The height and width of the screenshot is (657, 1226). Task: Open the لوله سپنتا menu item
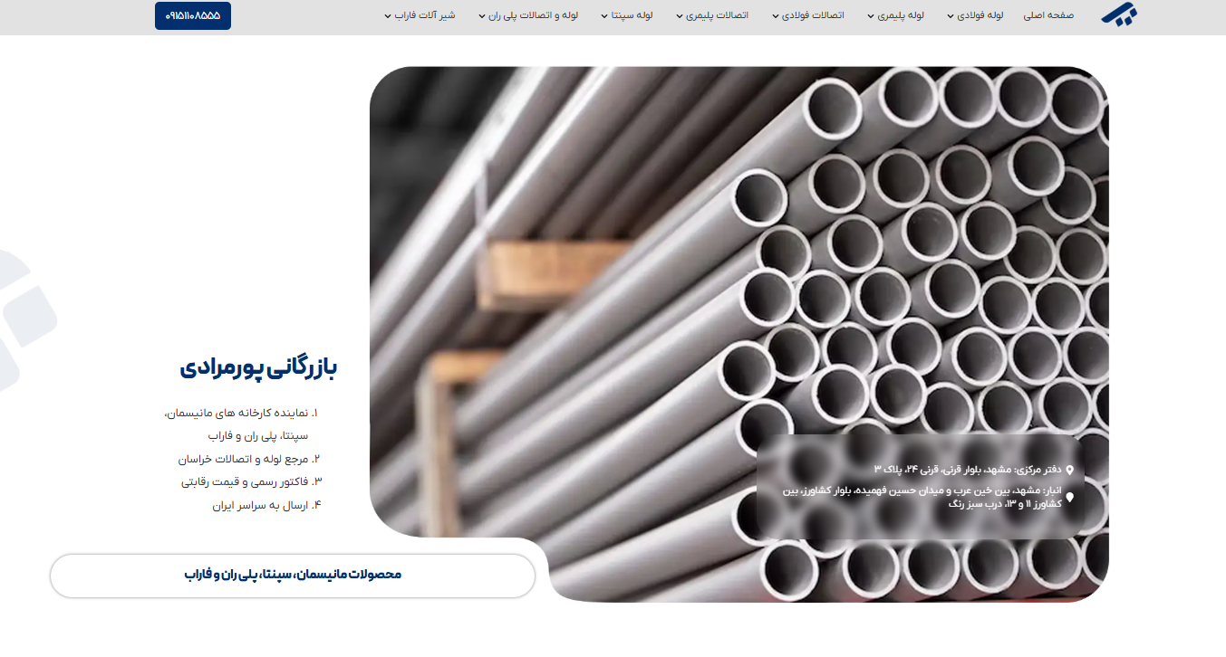pos(632,15)
